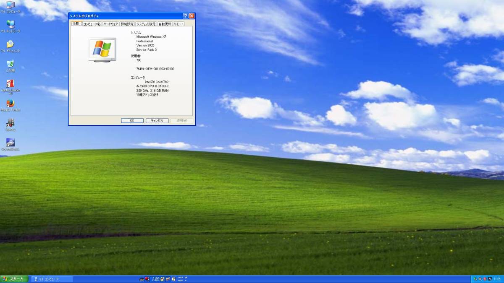Select the Adobe Reader 7.0 shortcut

tap(10, 87)
